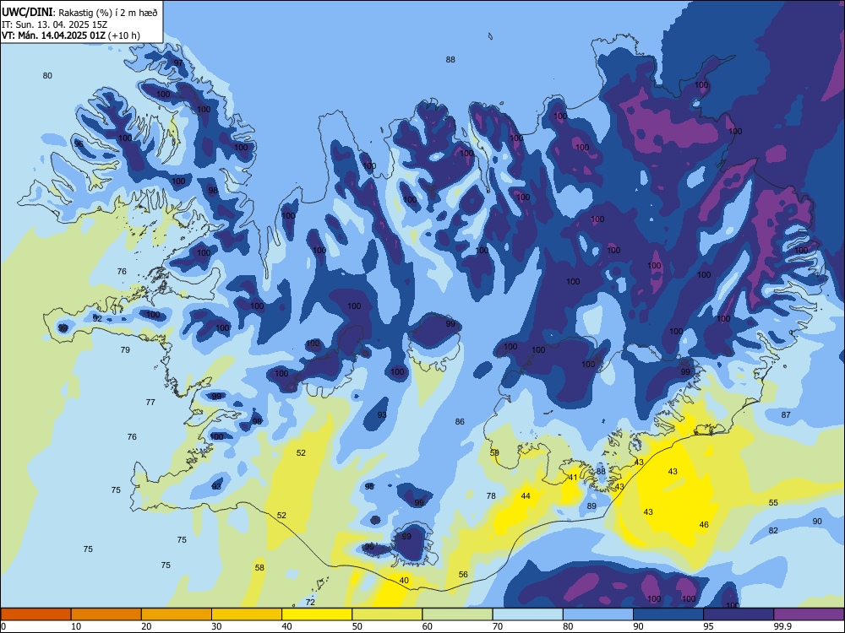Select the legend swatch between 80 and 90
The height and width of the screenshot is (633, 845).
click(597, 614)
